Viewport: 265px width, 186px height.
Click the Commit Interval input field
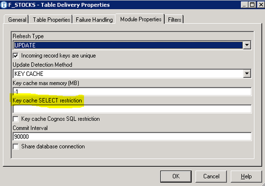132,137
